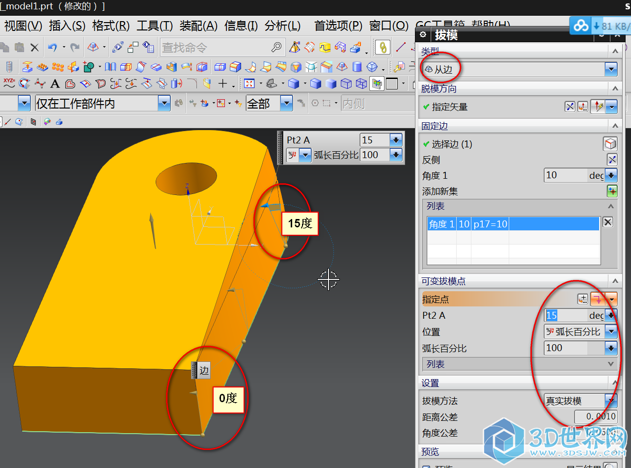Open the 首选项(P) menu
Image resolution: width=631 pixels, height=468 pixels.
338,26
